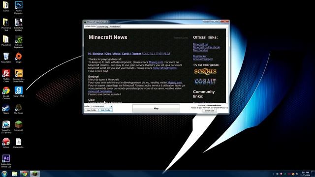Select the GeForce Experience shortcut
Screen dimensions: 315x177
tap(19, 42)
